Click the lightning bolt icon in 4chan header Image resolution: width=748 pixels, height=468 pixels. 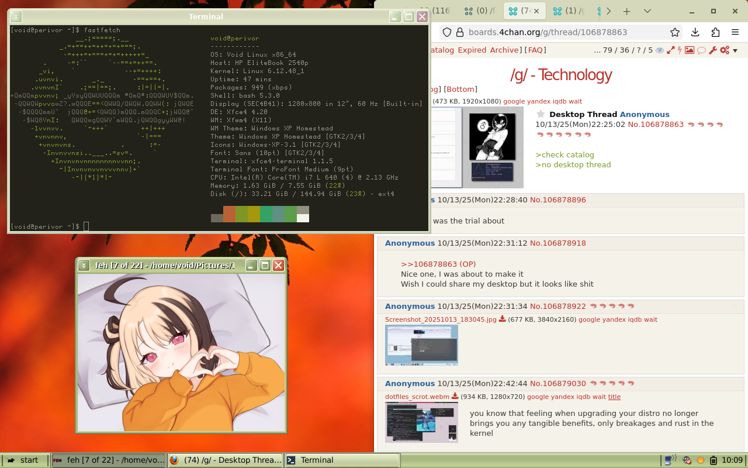tap(680, 50)
